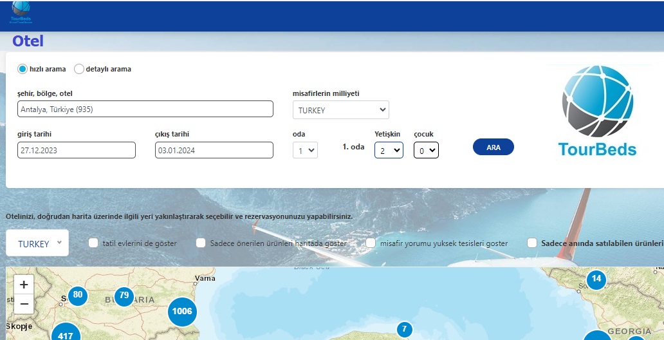Click the Varna label on the map
This screenshot has width=664, height=340.
[x=205, y=279]
